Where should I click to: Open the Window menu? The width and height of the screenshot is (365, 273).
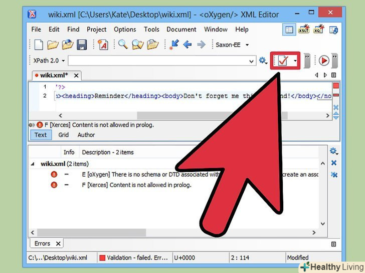tap(216, 29)
